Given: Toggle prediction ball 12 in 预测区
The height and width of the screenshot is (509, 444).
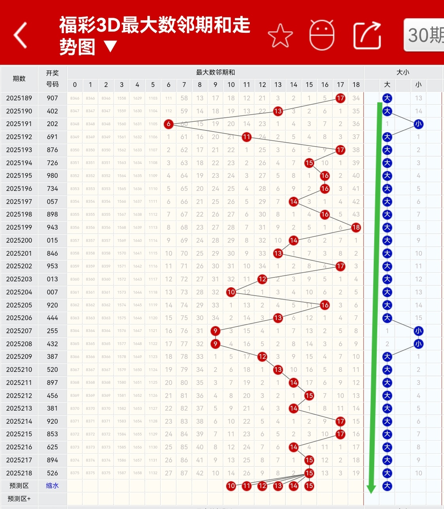Looking at the screenshot, I should (262, 486).
